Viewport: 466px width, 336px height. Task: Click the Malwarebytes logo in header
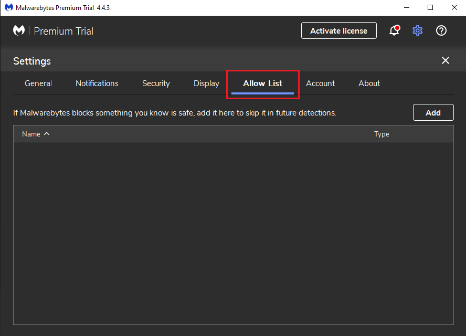point(19,30)
